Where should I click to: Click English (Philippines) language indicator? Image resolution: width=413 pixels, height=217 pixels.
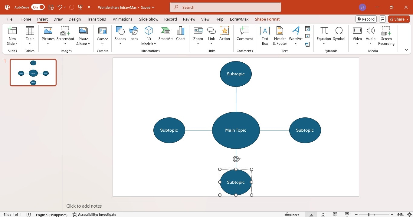(x=52, y=215)
